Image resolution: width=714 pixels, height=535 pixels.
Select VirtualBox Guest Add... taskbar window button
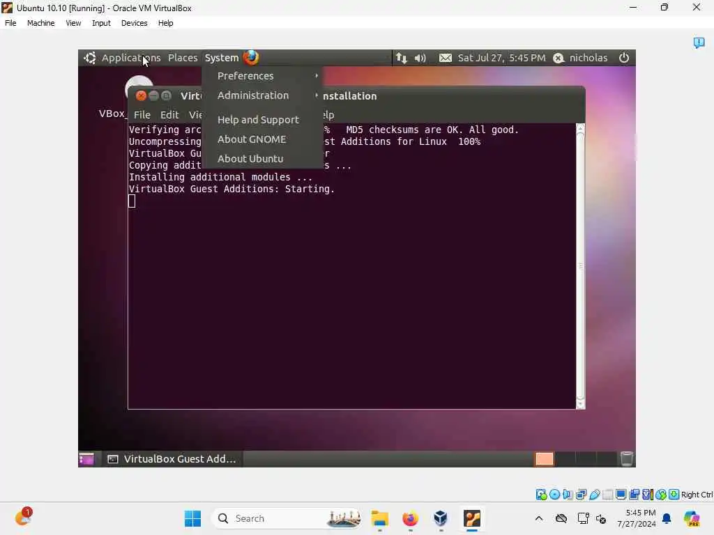coord(172,459)
